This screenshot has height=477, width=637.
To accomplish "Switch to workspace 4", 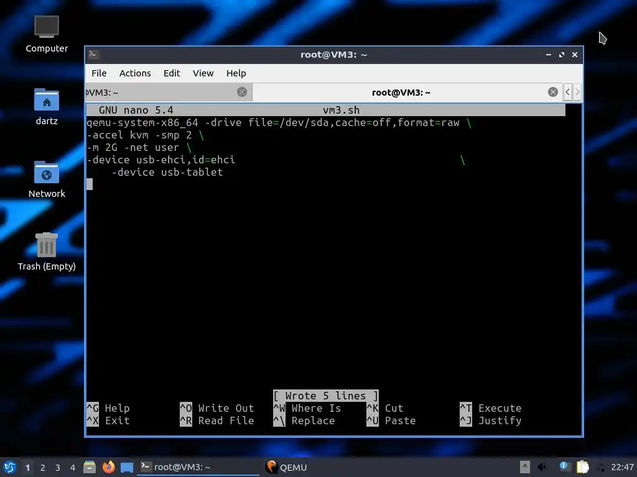I will pos(73,468).
